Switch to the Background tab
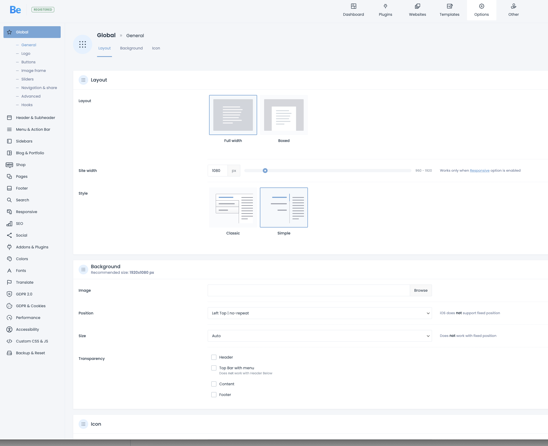Screen dimensions: 548x446 point(131,48)
